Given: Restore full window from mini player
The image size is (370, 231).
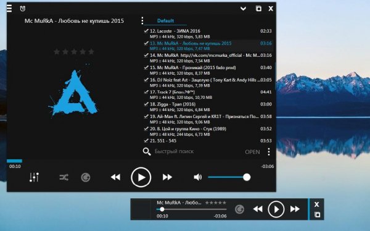Looking at the screenshot, I should point(318,215).
